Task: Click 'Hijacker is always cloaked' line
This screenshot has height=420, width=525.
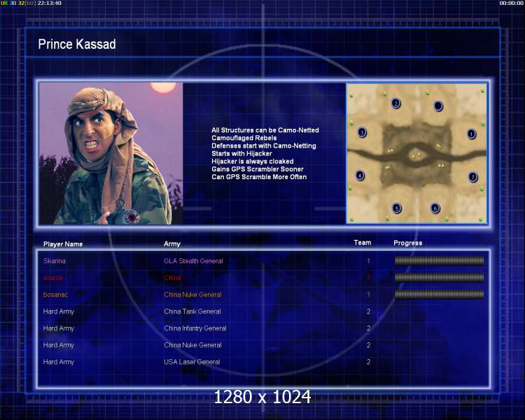Action: click(x=253, y=162)
